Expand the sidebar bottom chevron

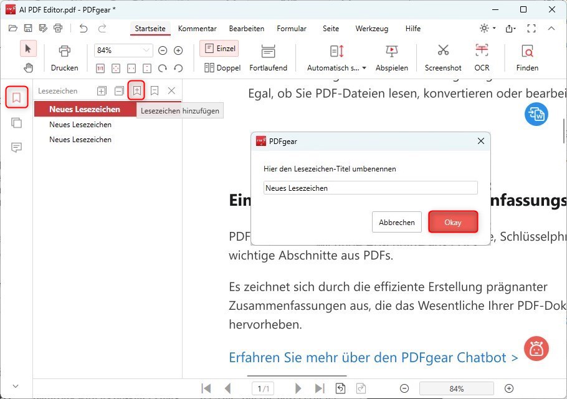click(16, 386)
